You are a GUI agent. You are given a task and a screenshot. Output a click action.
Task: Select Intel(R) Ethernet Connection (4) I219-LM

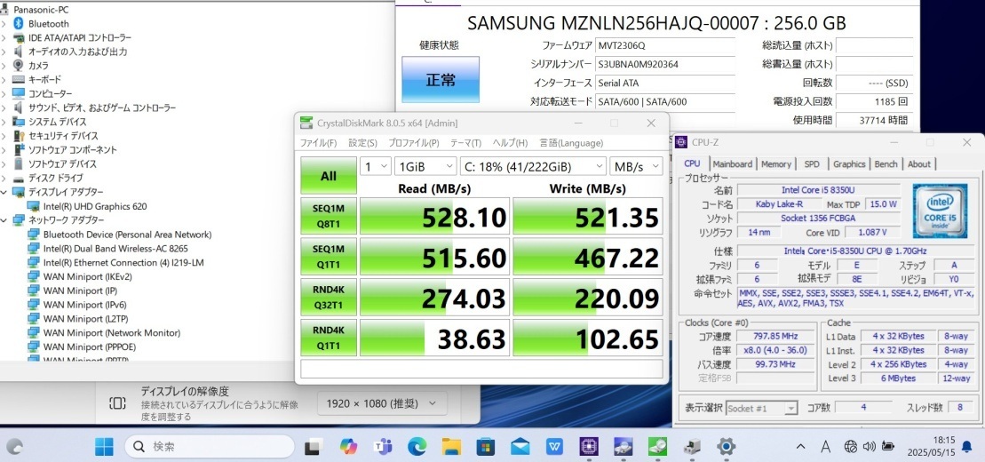(x=123, y=262)
